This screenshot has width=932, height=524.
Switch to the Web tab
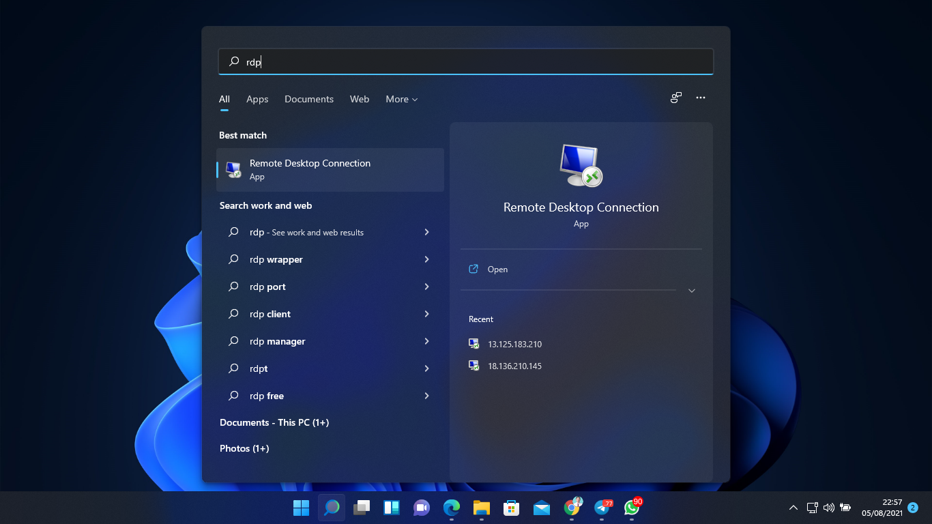click(360, 99)
